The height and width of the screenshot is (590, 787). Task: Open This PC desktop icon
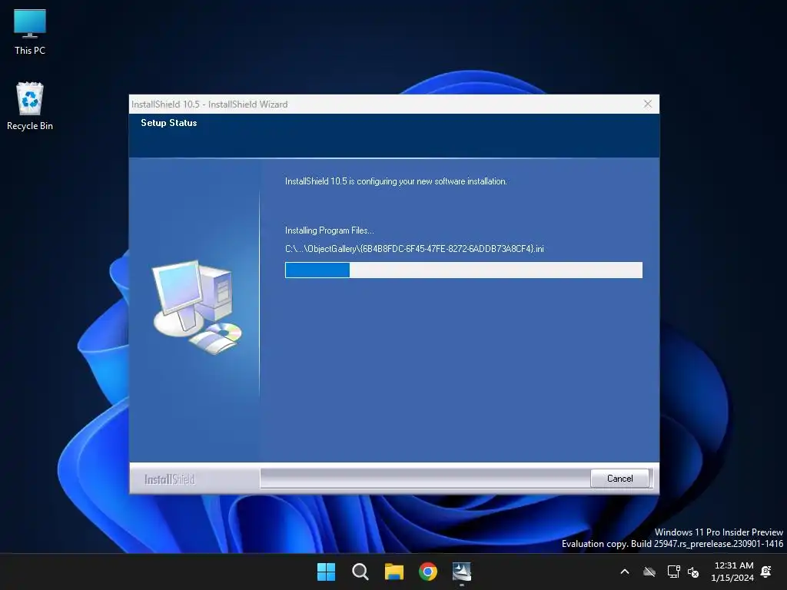30,32
